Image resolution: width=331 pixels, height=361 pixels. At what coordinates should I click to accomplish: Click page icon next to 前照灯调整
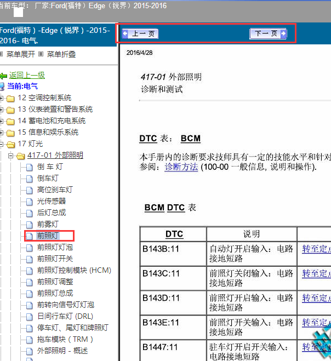point(30,283)
